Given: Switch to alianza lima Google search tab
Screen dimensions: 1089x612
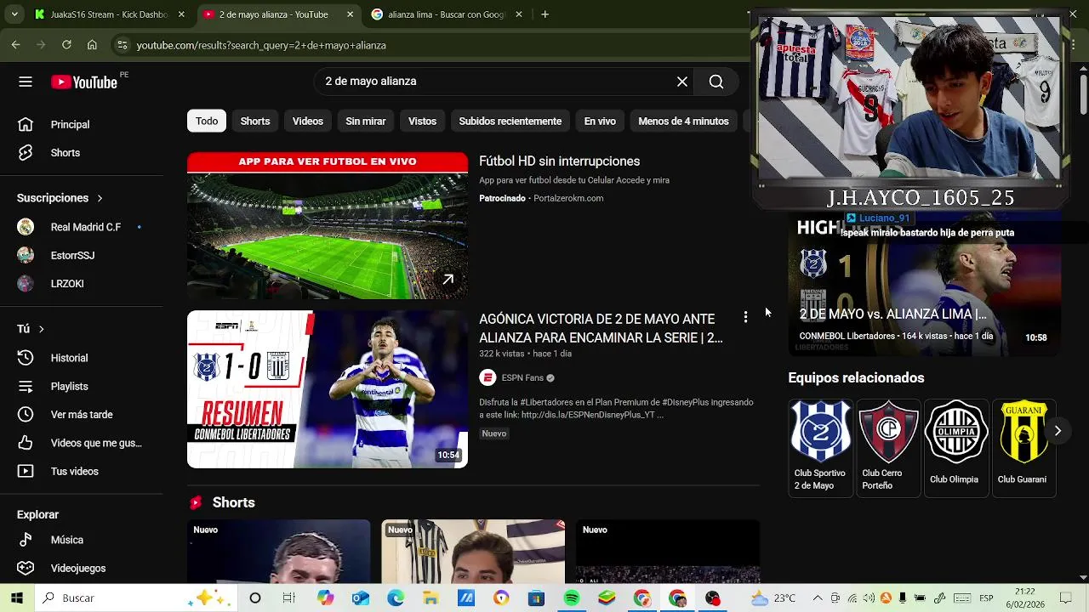Looking at the screenshot, I should [x=445, y=14].
